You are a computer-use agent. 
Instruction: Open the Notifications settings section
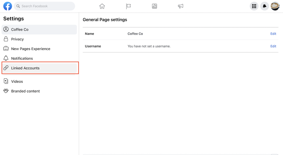tap(39, 58)
